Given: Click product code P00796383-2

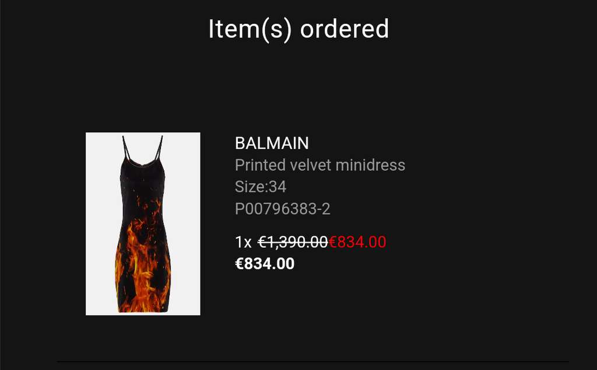Looking at the screenshot, I should 283,209.
